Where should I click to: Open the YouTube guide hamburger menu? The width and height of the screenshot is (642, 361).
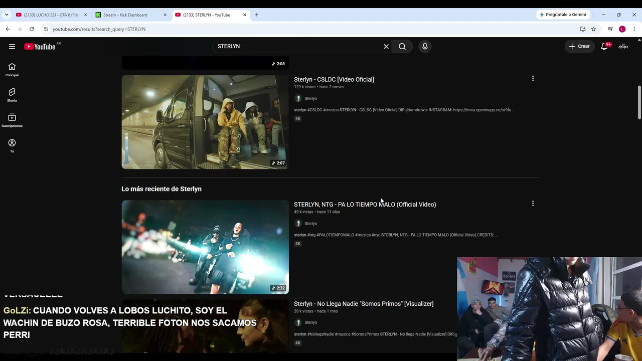(x=12, y=47)
